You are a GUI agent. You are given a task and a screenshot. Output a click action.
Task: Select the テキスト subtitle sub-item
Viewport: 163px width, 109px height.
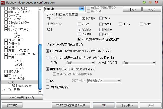pyautogui.click(x=19, y=61)
